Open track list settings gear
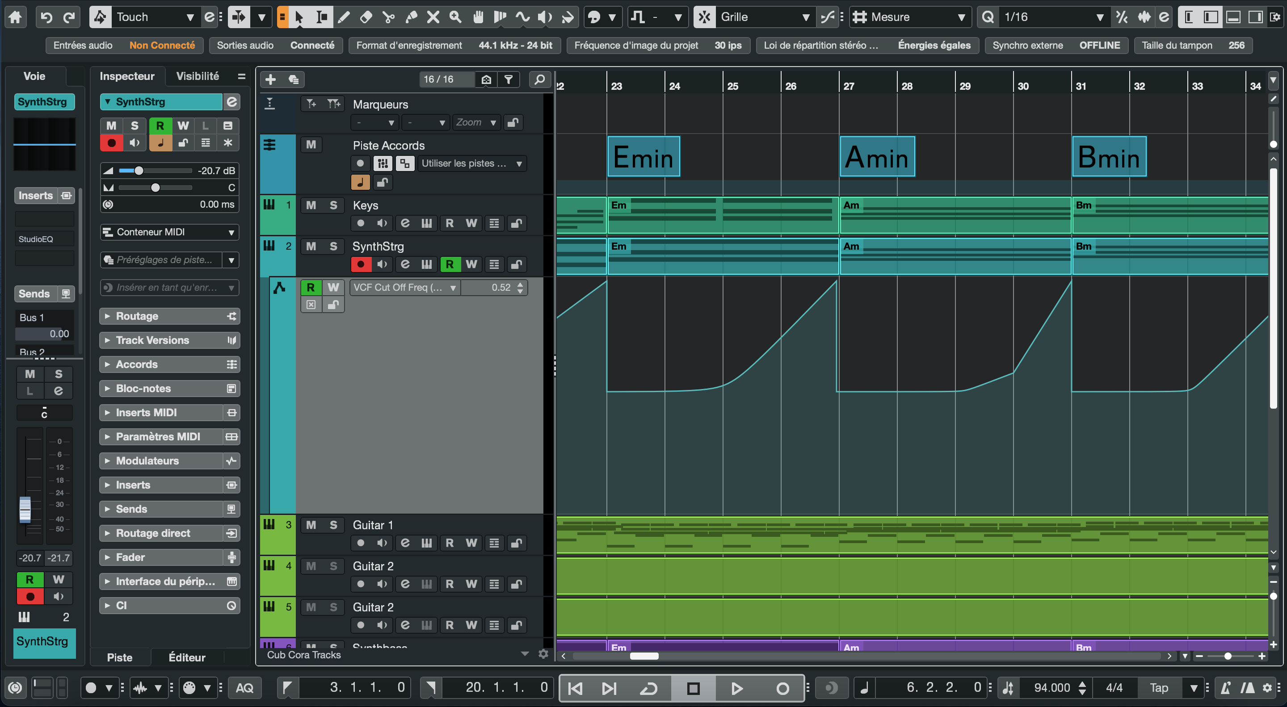 coord(543,654)
